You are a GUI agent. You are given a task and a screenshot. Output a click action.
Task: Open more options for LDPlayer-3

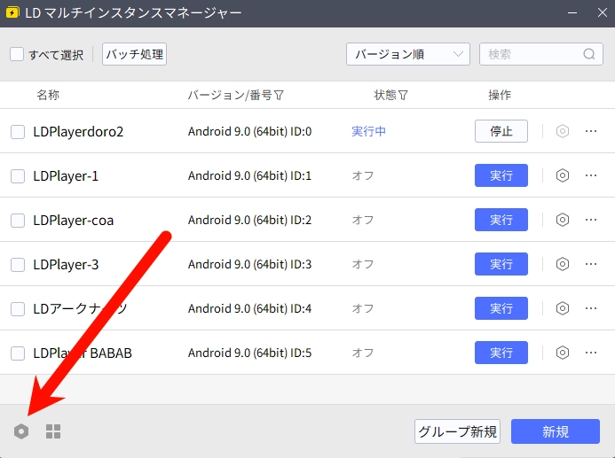pos(591,264)
